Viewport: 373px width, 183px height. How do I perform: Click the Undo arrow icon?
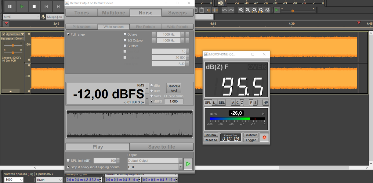(x=225, y=10)
